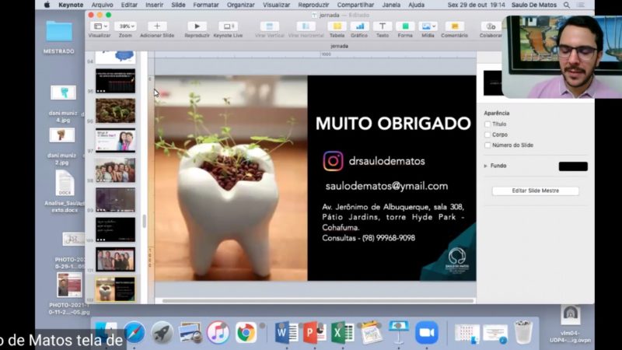Open the Keynote application menu
The image size is (622, 350).
(71, 5)
